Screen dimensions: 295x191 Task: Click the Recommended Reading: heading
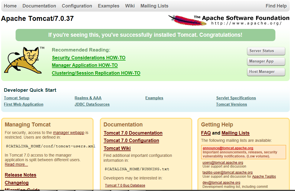pyautogui.click(x=81, y=50)
